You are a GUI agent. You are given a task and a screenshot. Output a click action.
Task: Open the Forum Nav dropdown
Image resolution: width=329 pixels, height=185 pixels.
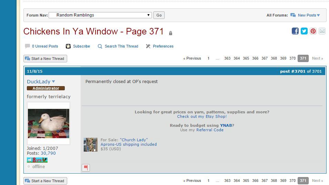point(100,15)
